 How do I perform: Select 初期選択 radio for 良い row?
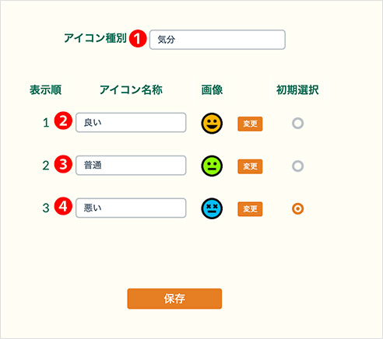pyautogui.click(x=297, y=123)
